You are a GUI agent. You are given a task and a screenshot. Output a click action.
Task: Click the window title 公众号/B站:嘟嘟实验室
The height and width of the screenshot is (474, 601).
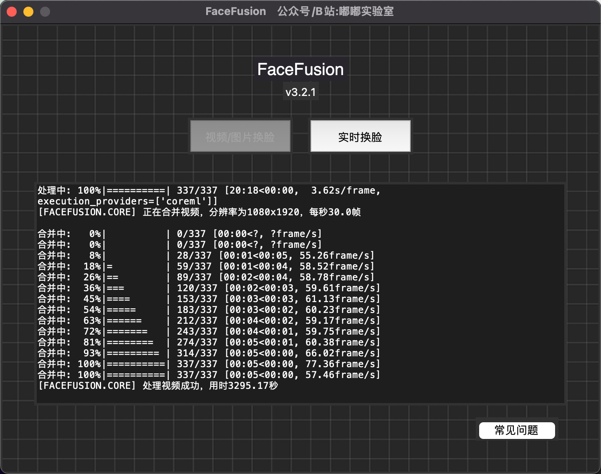coord(336,11)
